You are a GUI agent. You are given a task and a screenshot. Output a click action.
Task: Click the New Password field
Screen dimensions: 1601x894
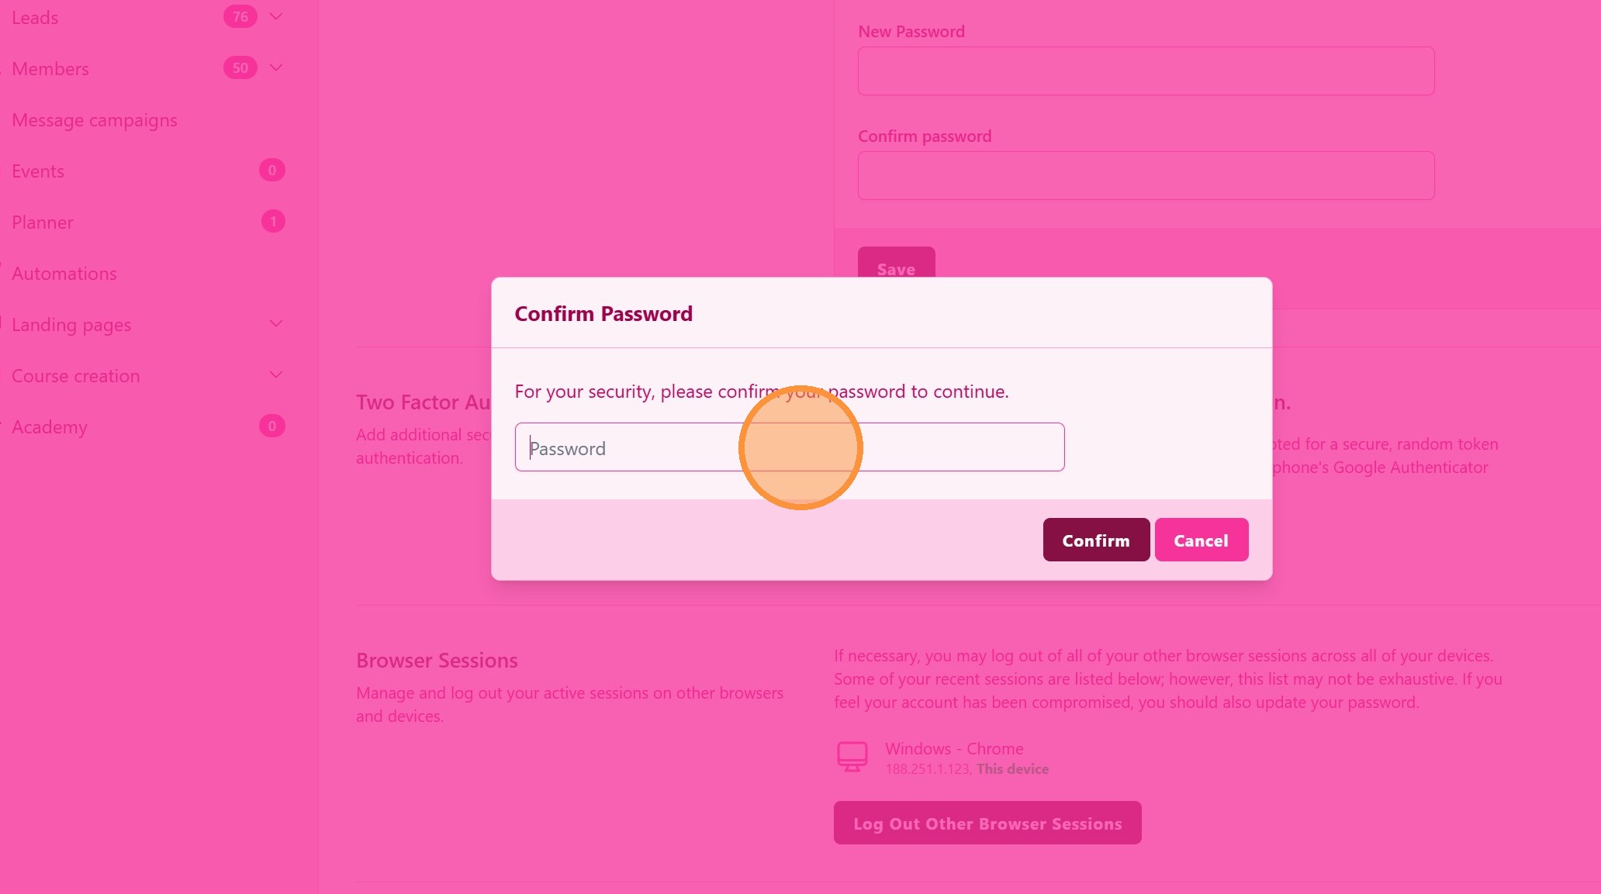(x=1146, y=71)
